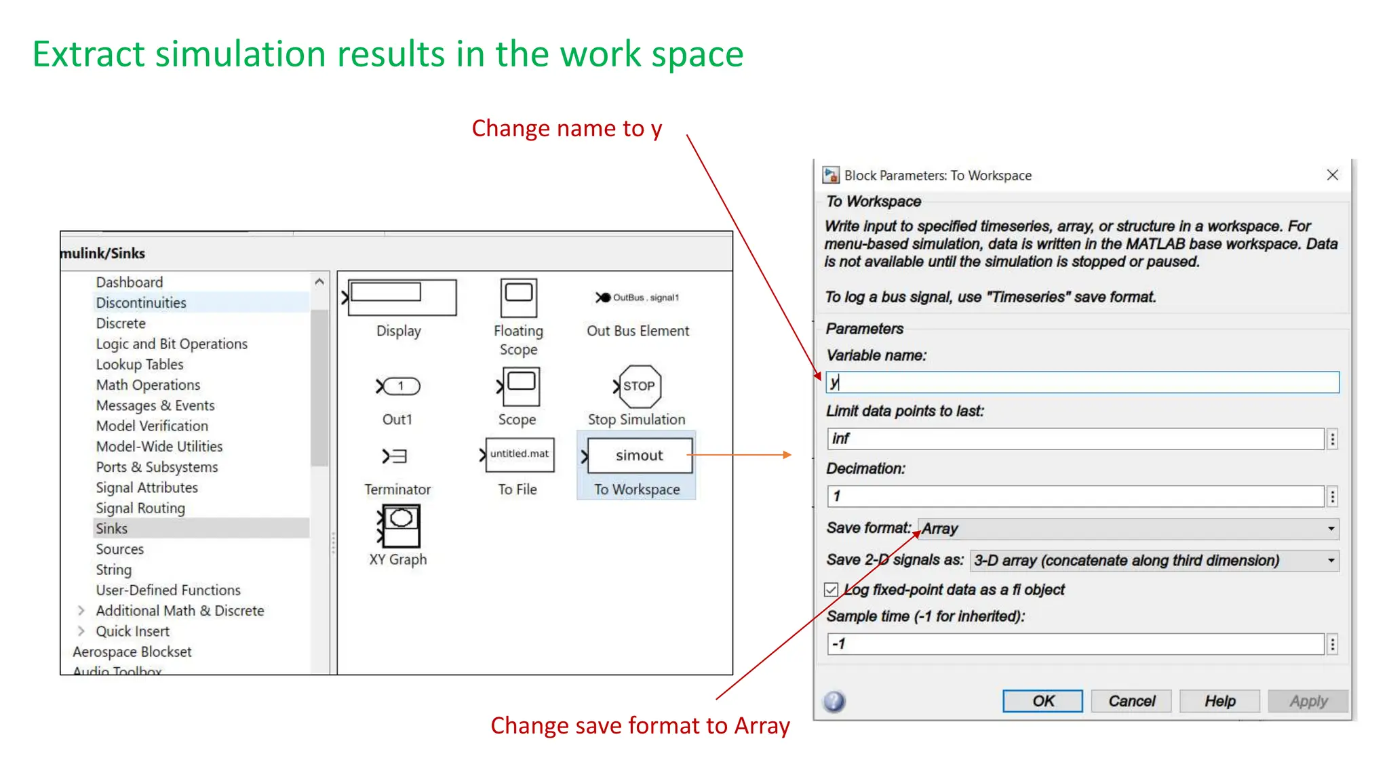Select Model Verification library
This screenshot has height=781, width=1389.
pos(152,426)
